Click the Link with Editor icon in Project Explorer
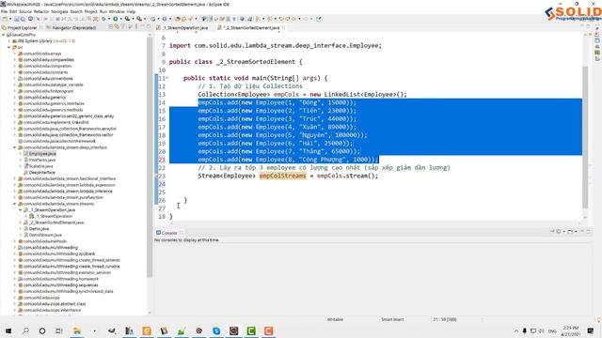 [117, 27]
